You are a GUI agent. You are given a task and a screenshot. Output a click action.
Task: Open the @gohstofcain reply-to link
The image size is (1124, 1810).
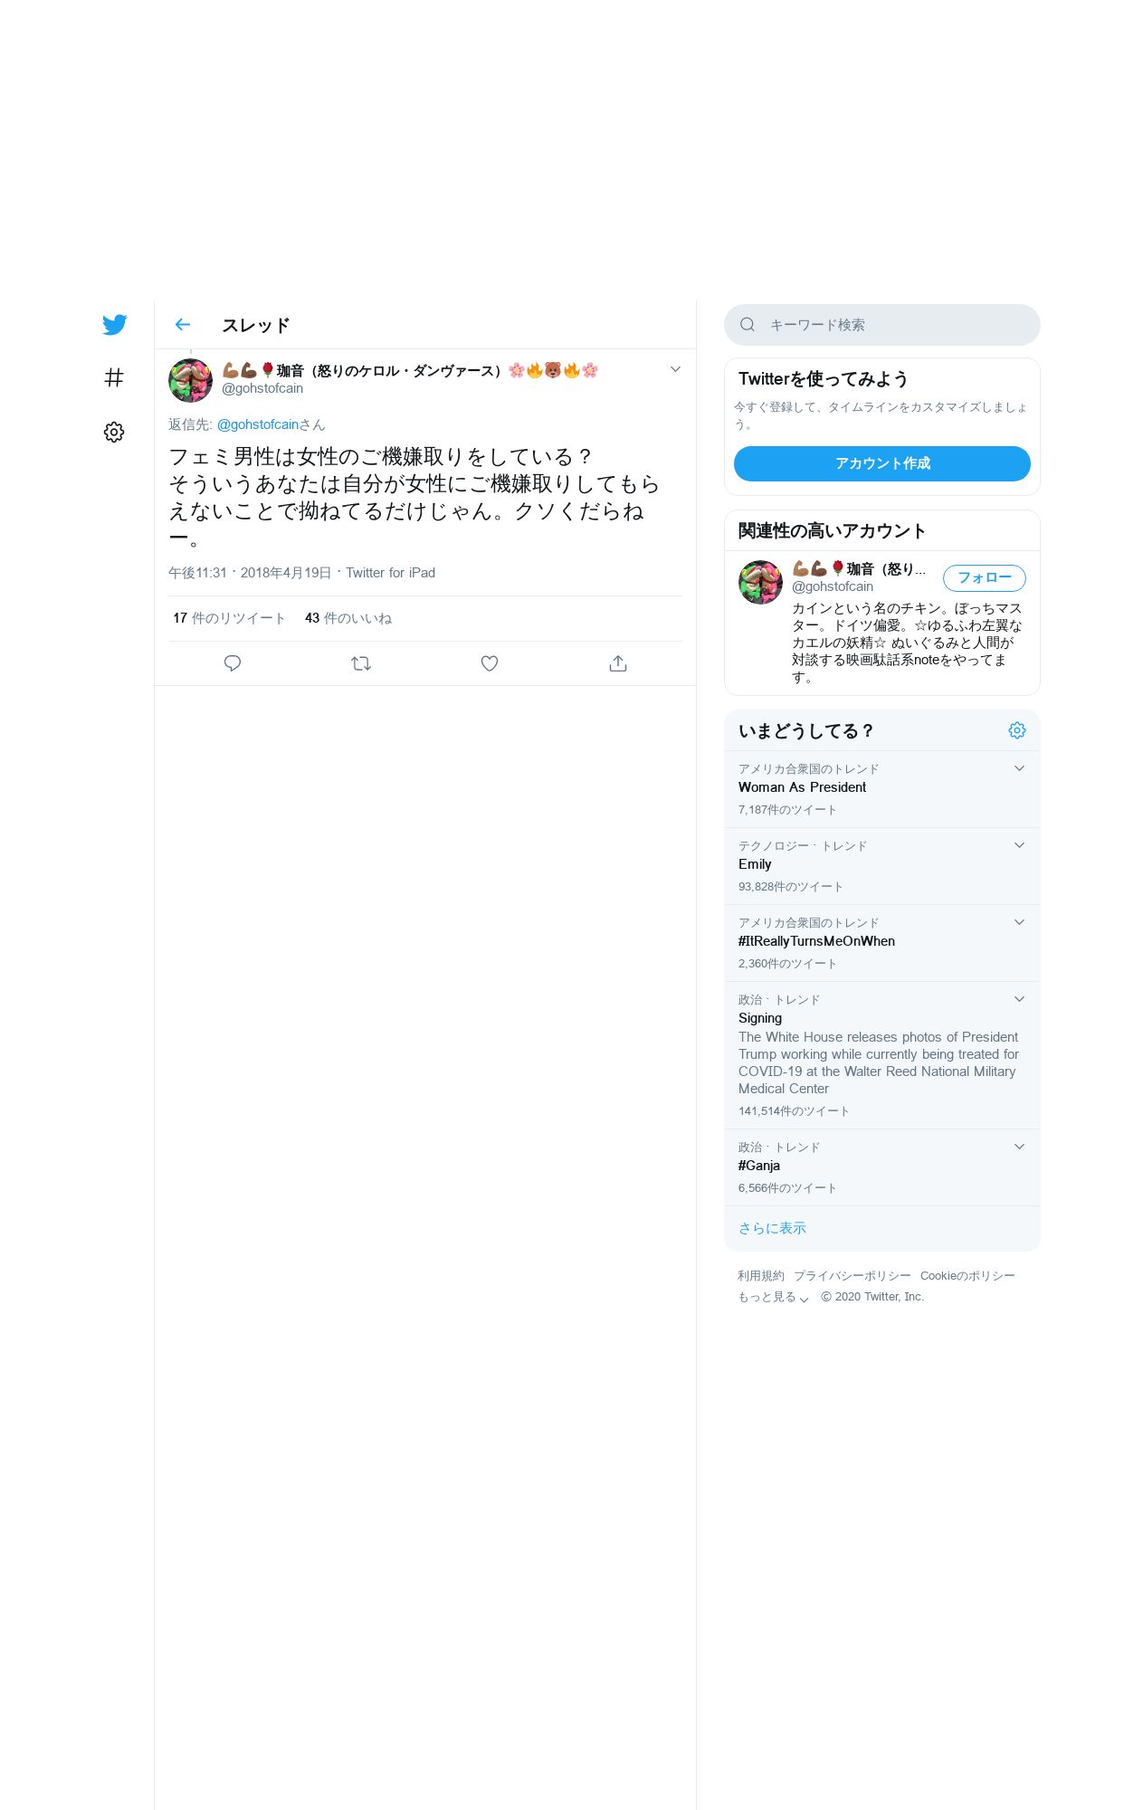pos(258,424)
